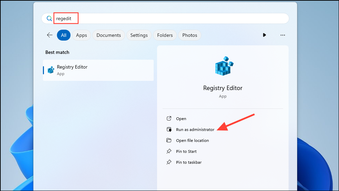The image size is (339, 191).
Task: Show more filters with the play arrow
Action: (264, 35)
